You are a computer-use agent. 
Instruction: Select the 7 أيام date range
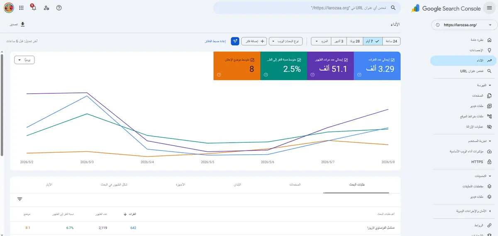click(373, 41)
